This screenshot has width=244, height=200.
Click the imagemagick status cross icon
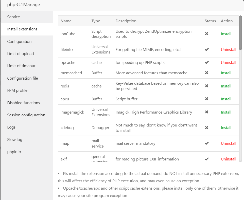click(x=207, y=112)
